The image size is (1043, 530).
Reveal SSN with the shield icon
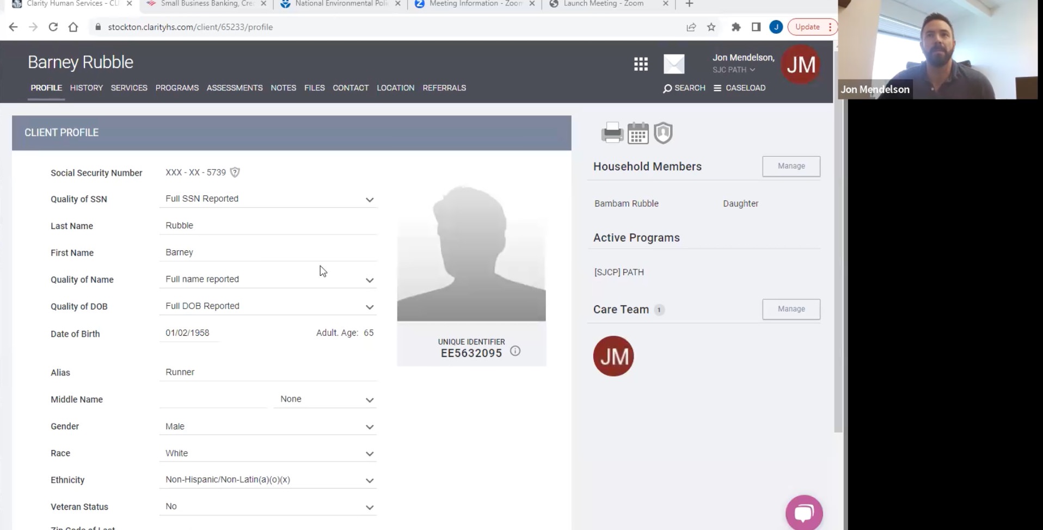pyautogui.click(x=235, y=172)
